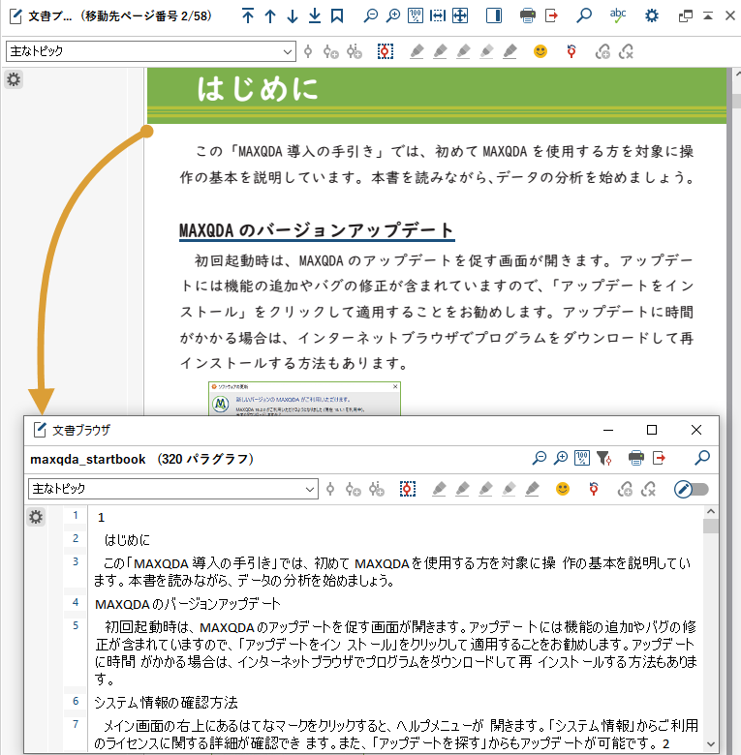Click code segment icon in lower window
The image size is (741, 755).
click(330, 490)
